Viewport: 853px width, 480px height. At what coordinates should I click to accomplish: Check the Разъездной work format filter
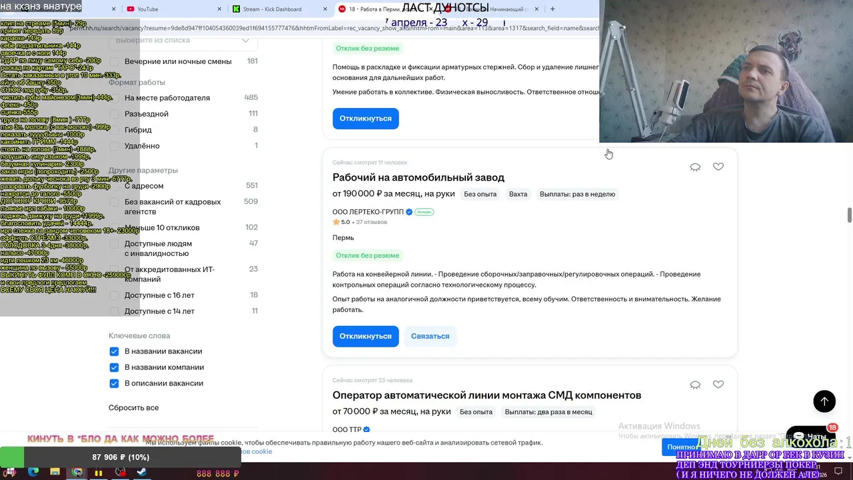point(114,114)
